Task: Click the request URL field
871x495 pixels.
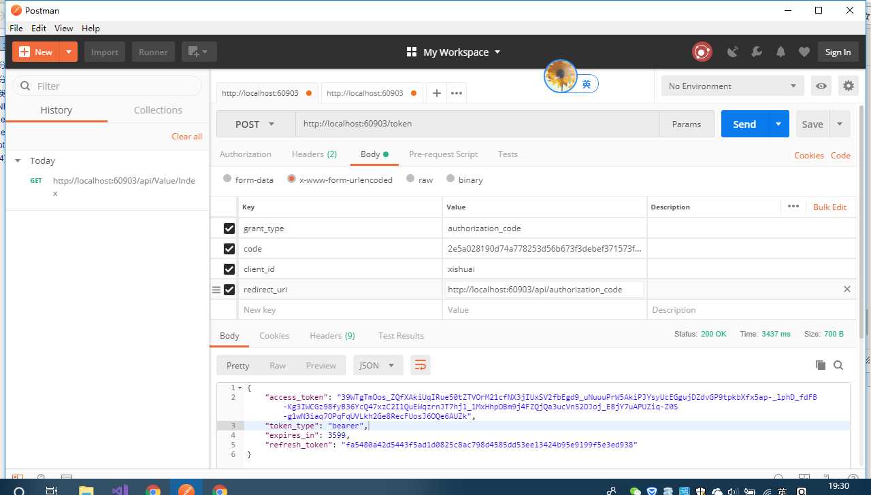Action: point(476,124)
